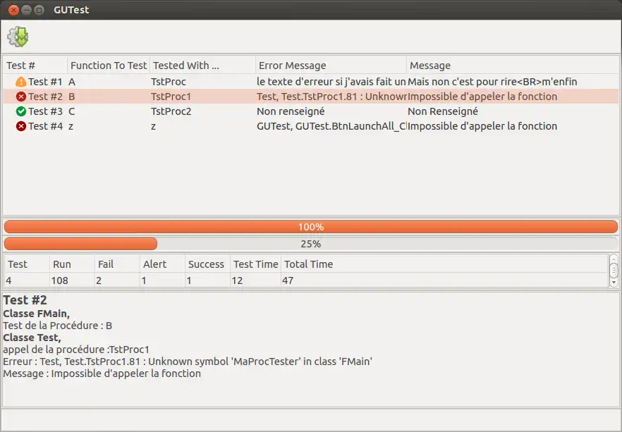This screenshot has height=432, width=622.
Task: Click the Success column header in stats table
Action: click(207, 264)
